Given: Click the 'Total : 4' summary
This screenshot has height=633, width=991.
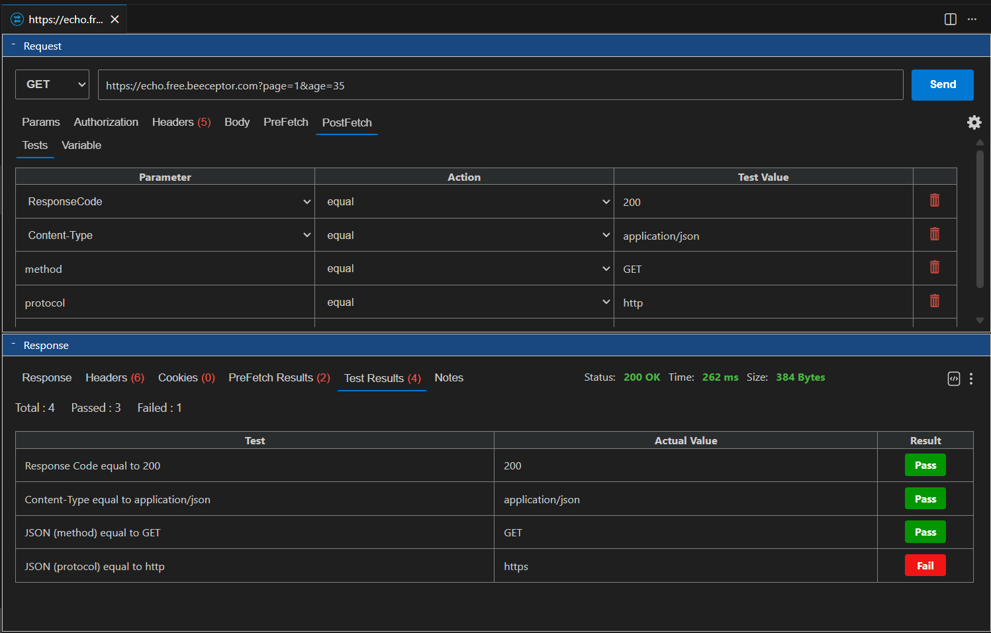Looking at the screenshot, I should [35, 408].
